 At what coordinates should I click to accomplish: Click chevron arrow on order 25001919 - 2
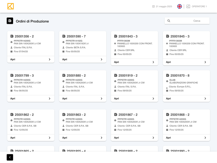coord(153,99)
